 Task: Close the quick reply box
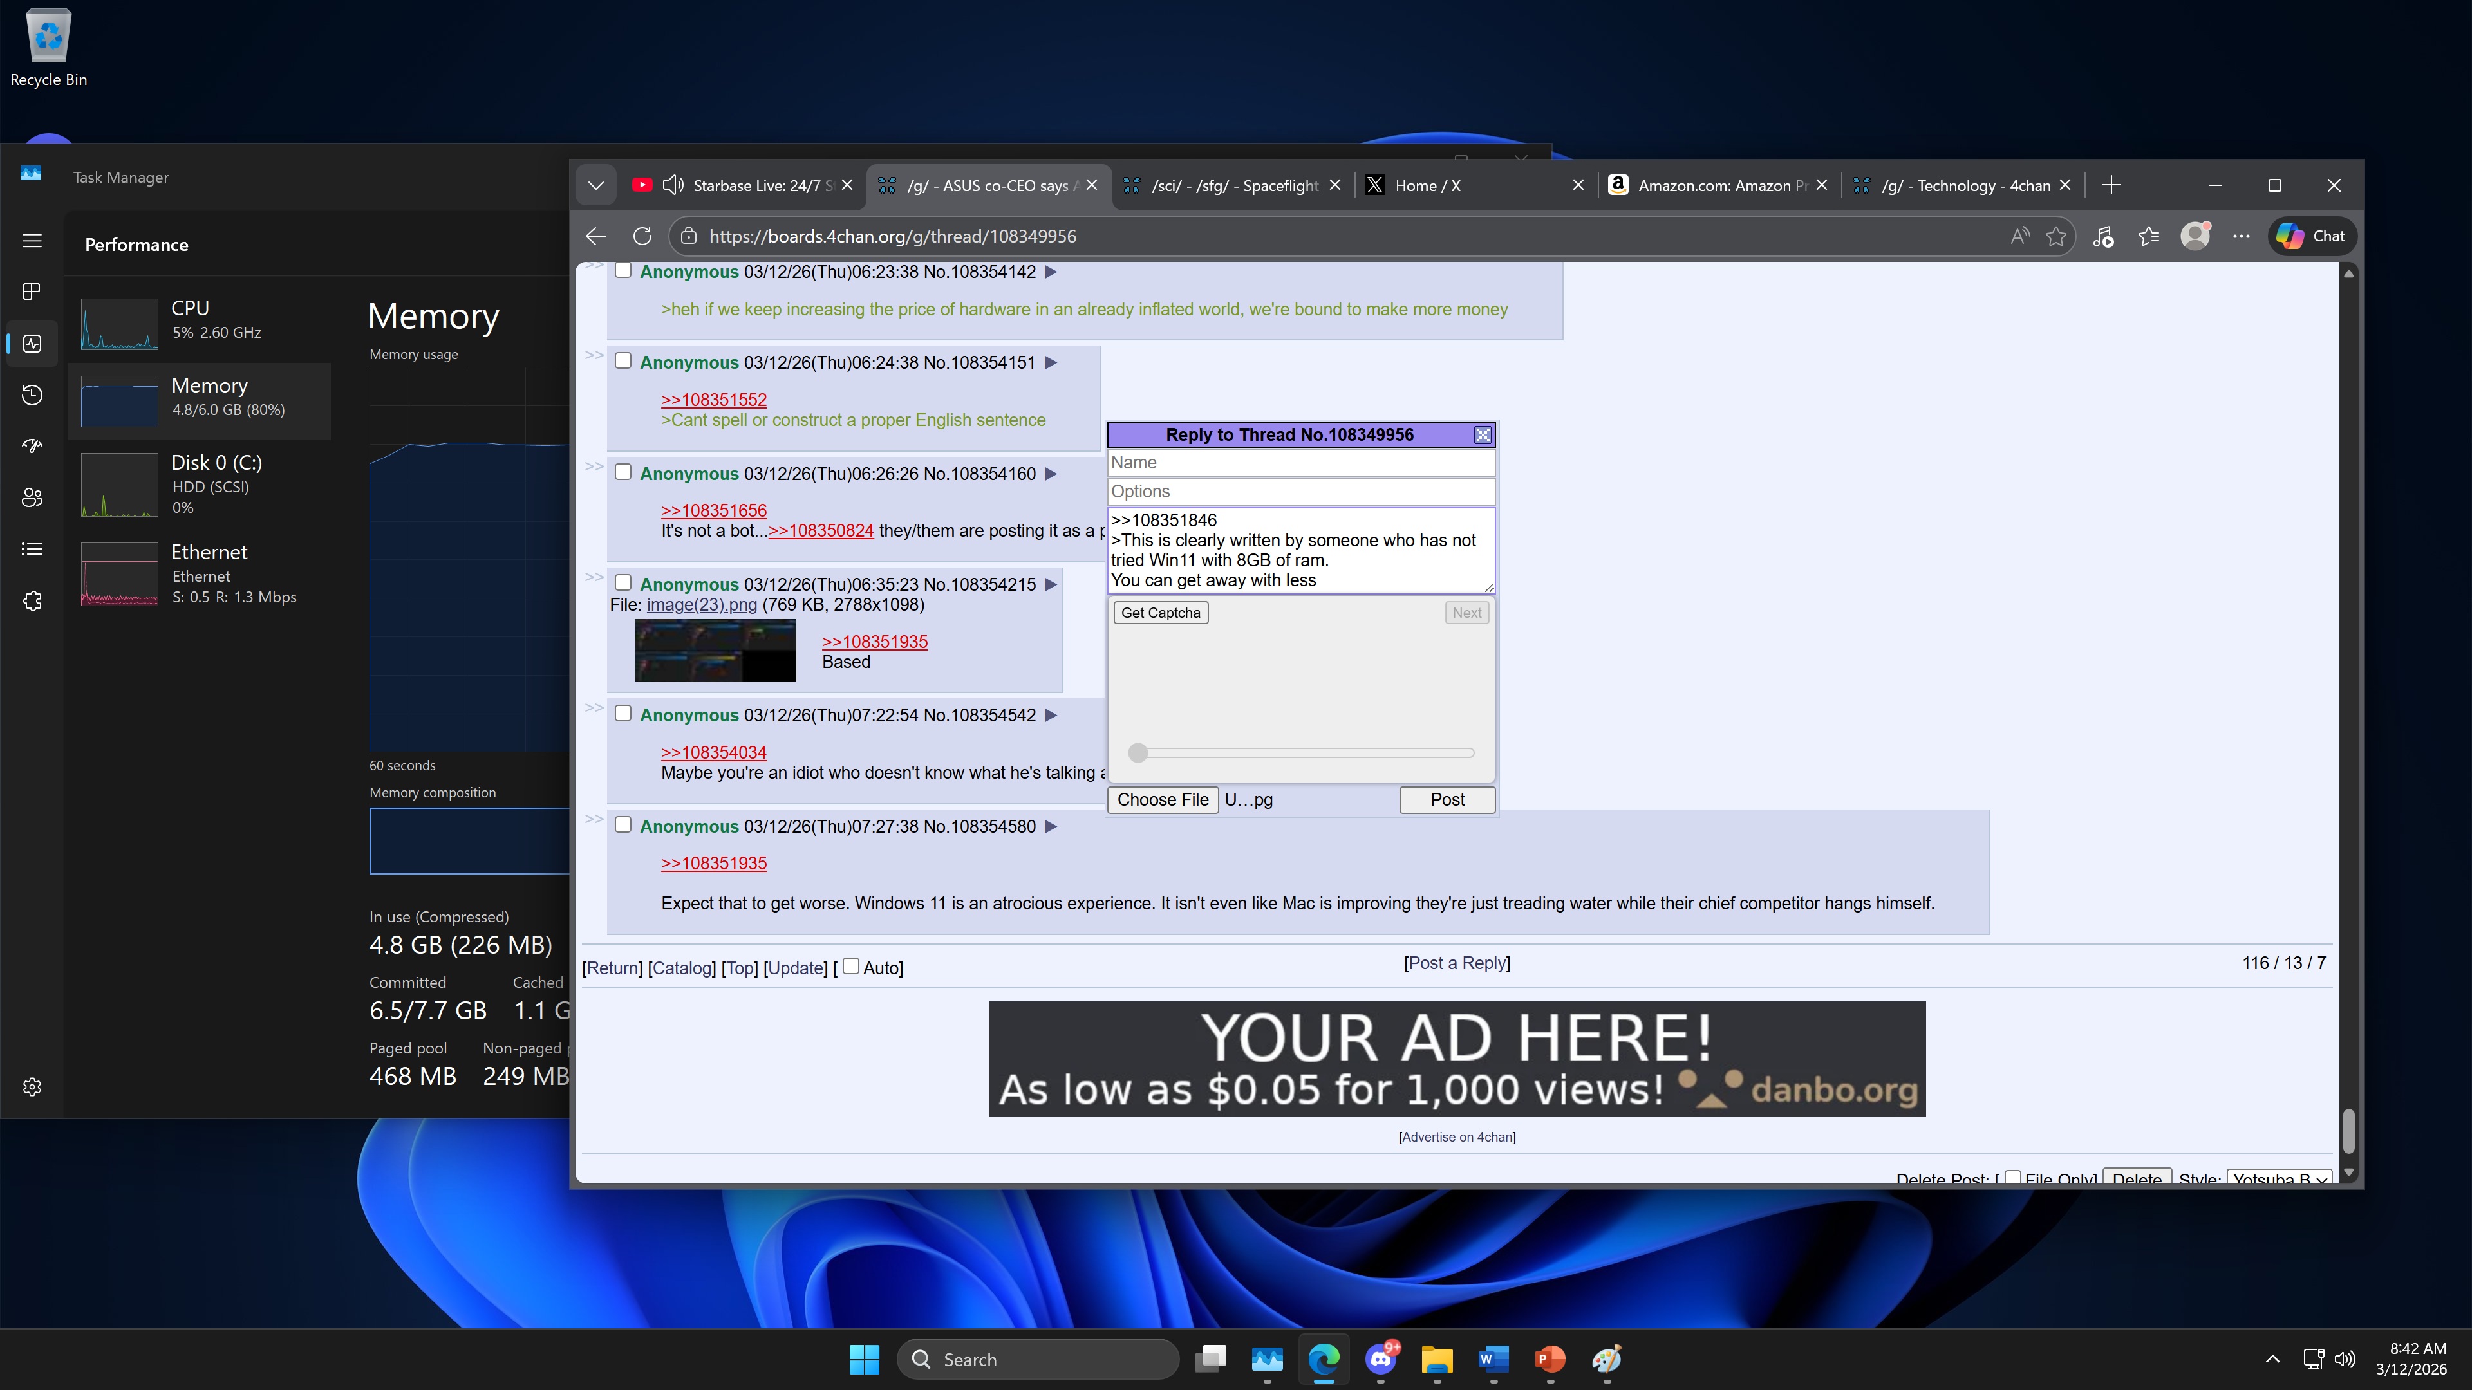[x=1483, y=434]
